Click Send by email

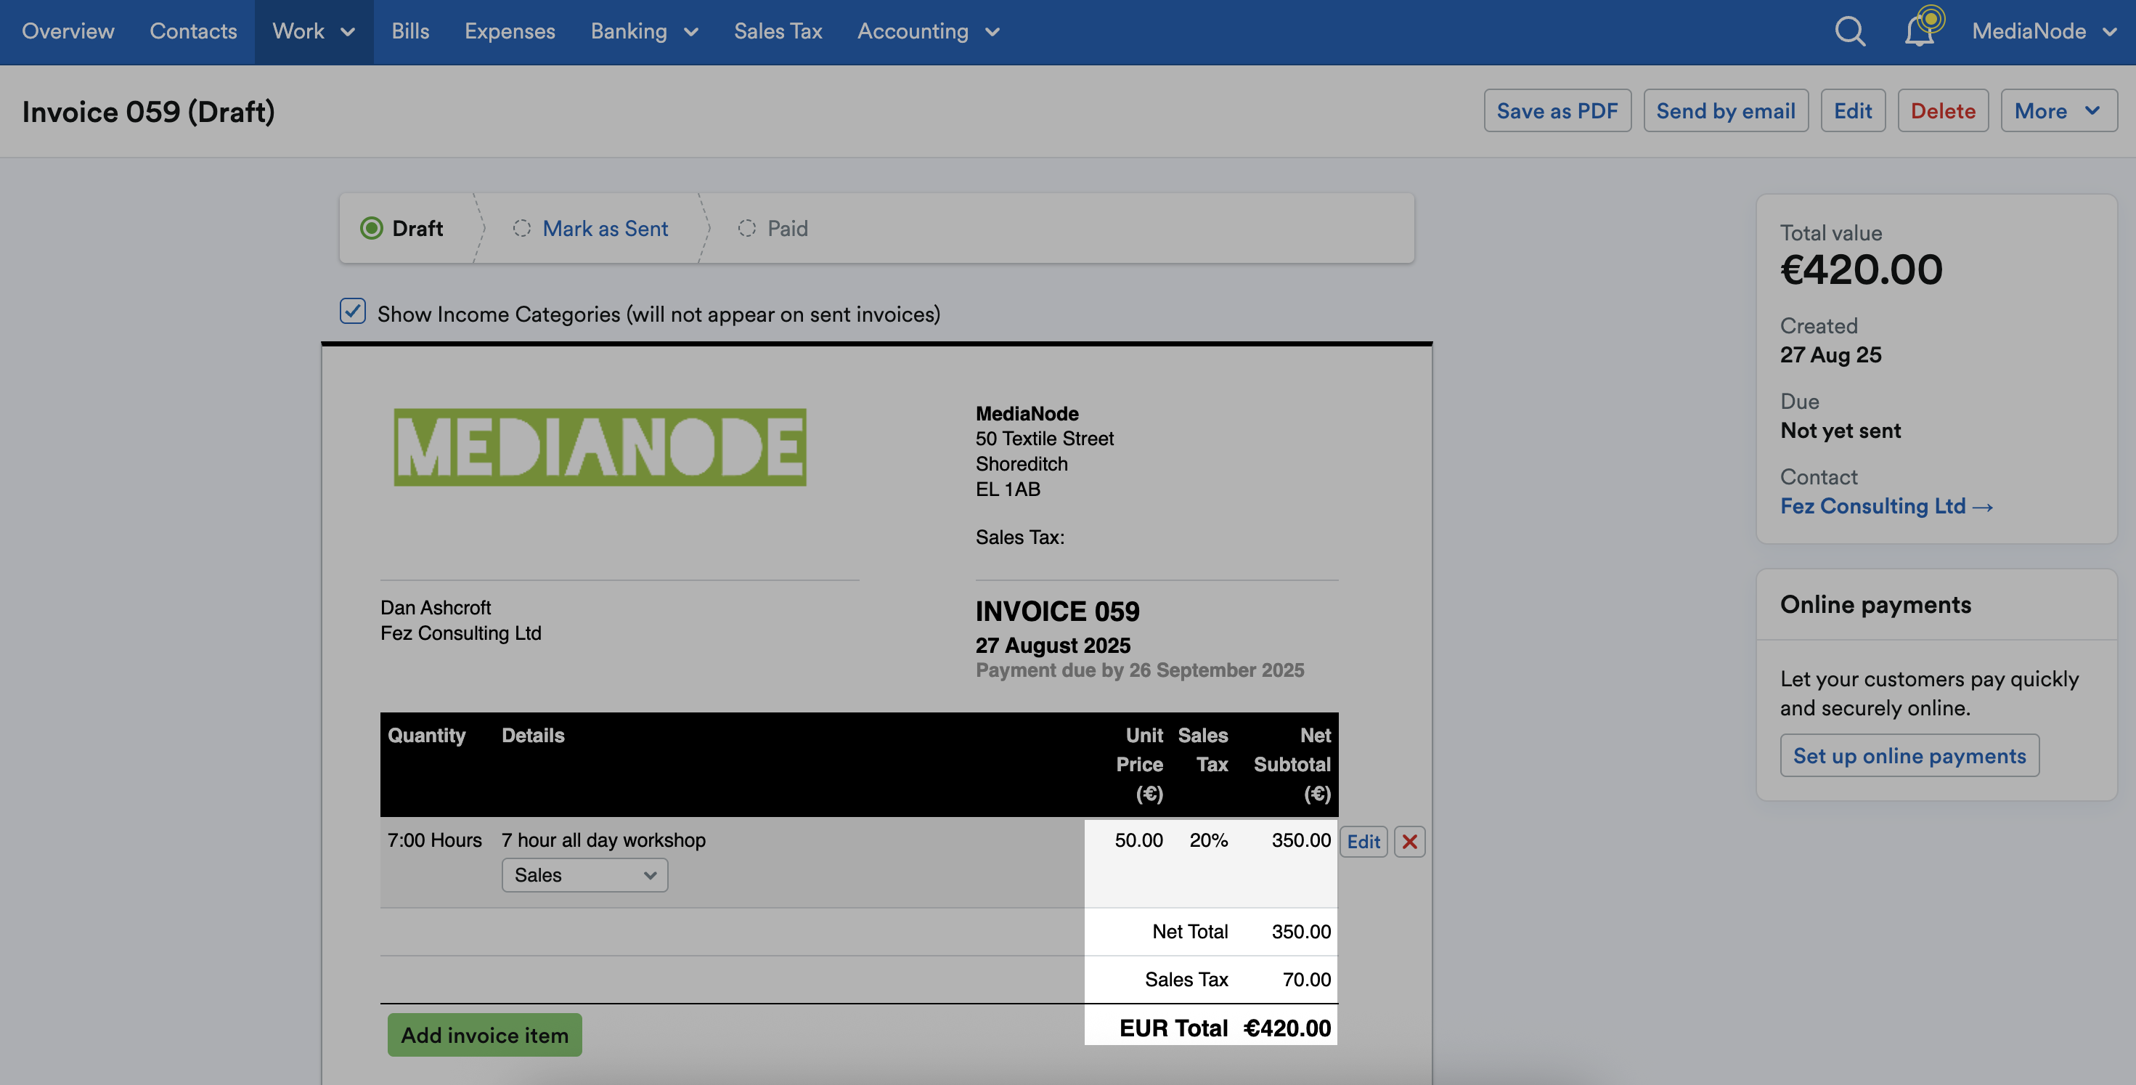tap(1726, 110)
